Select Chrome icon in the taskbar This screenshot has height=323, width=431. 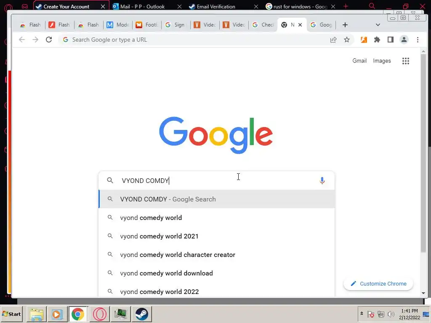pyautogui.click(x=78, y=314)
